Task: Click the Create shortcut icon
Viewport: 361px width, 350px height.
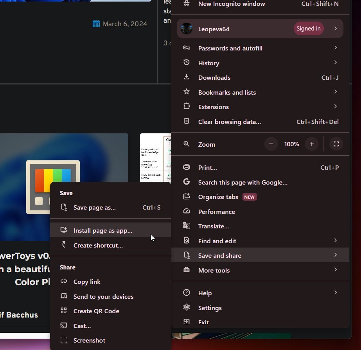Action: tap(64, 244)
